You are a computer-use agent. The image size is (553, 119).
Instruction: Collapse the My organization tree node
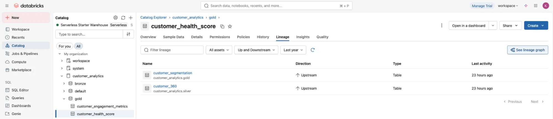coord(59,54)
